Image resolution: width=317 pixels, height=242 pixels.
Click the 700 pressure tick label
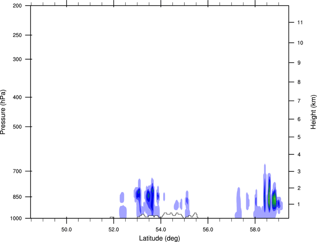17,171
